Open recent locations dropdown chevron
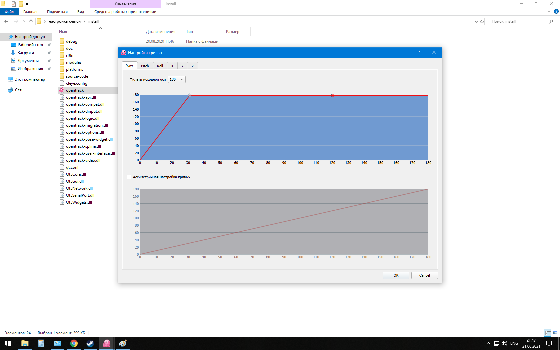Screen dimensions: 560x350 click(24, 21)
